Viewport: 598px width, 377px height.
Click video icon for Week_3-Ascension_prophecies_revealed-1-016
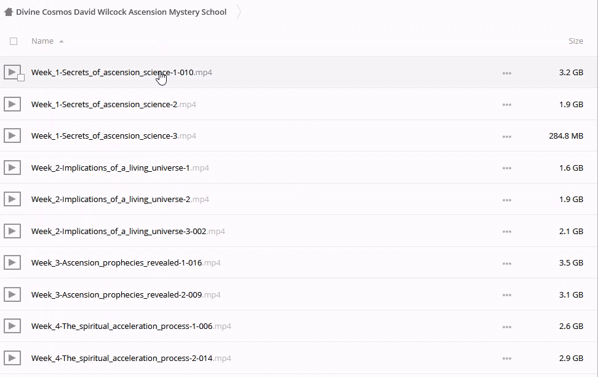(12, 262)
